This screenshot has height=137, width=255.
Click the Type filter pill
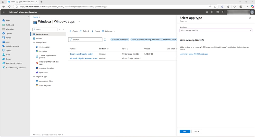click(153, 40)
